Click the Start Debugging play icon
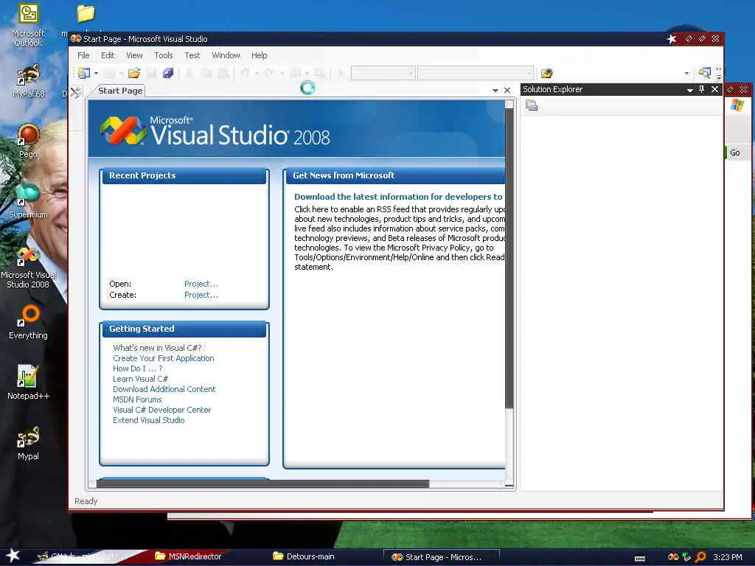755x566 pixels. [x=341, y=73]
